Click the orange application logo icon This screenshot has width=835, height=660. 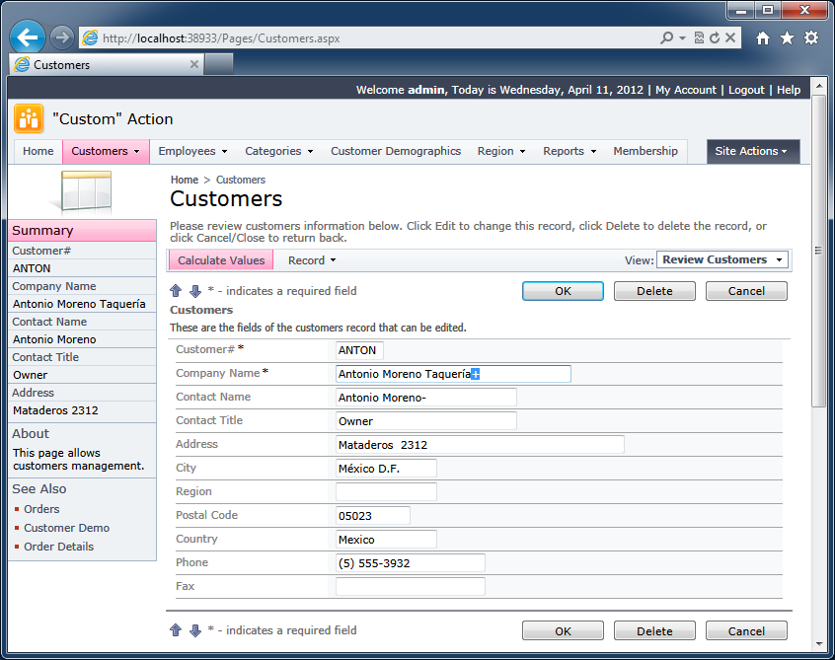[x=29, y=118]
